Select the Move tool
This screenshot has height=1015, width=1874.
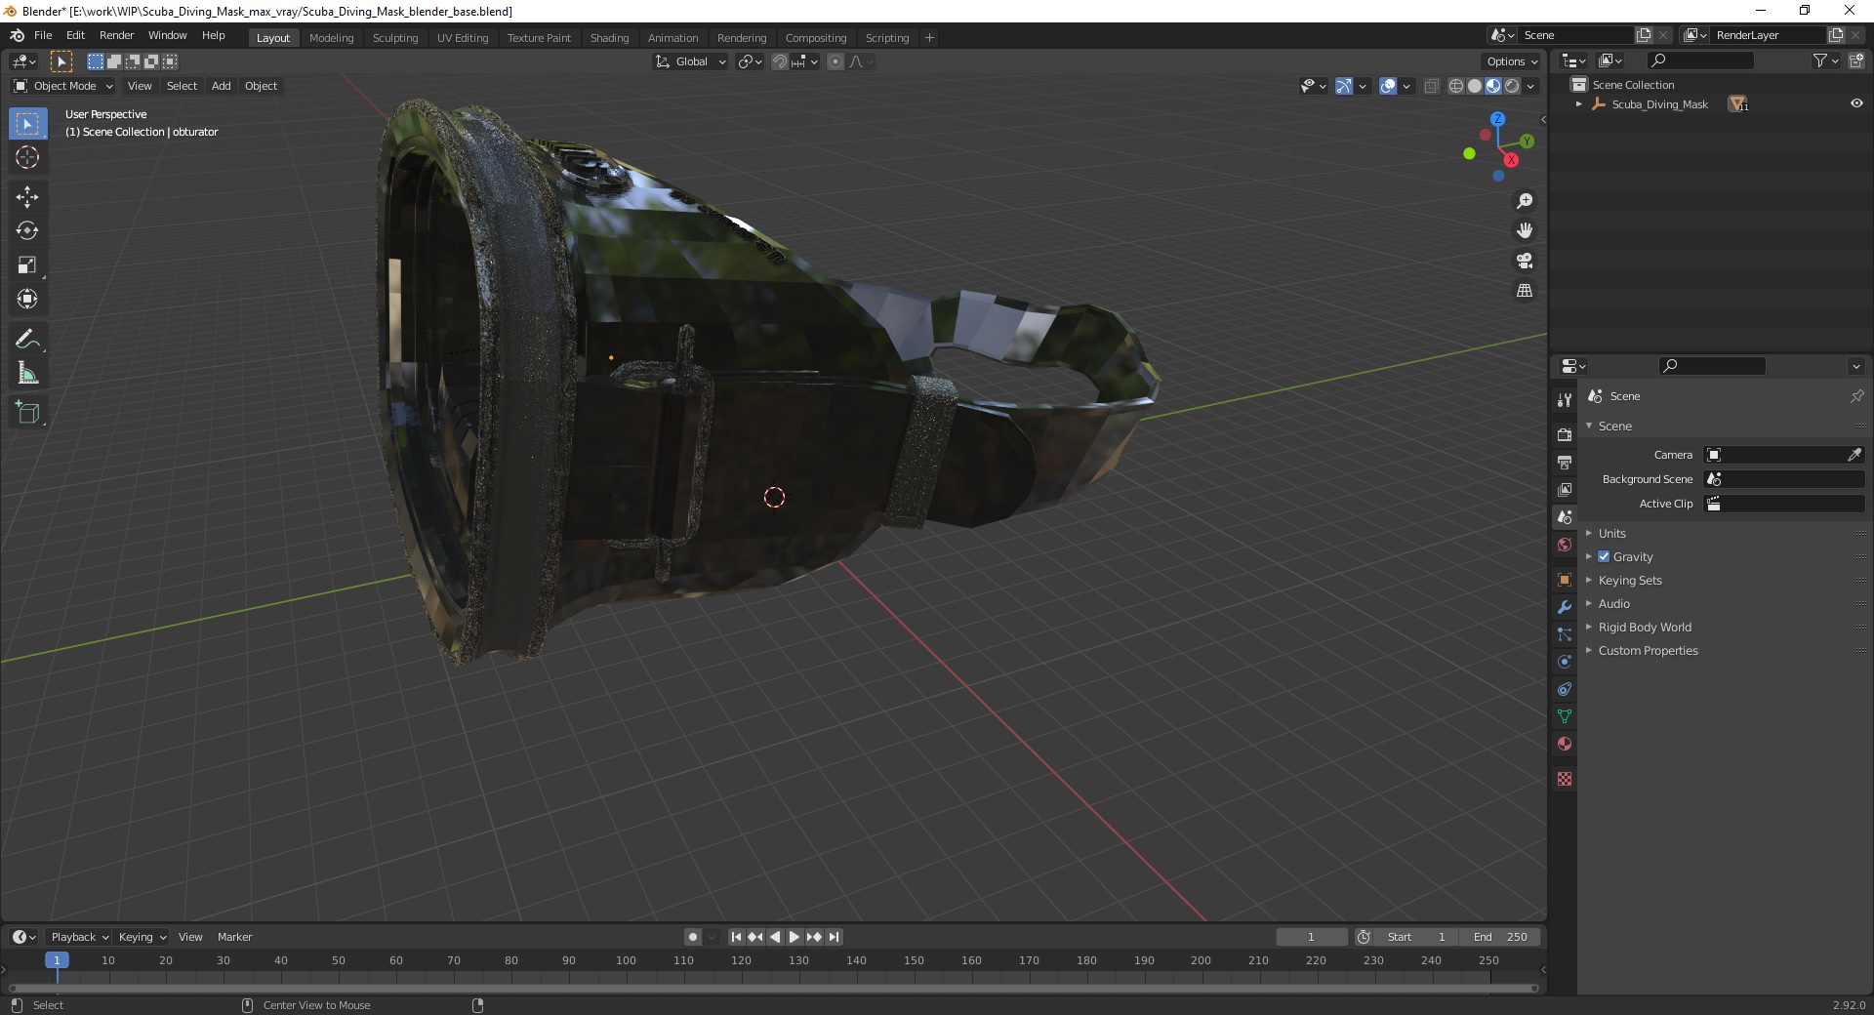(27, 197)
